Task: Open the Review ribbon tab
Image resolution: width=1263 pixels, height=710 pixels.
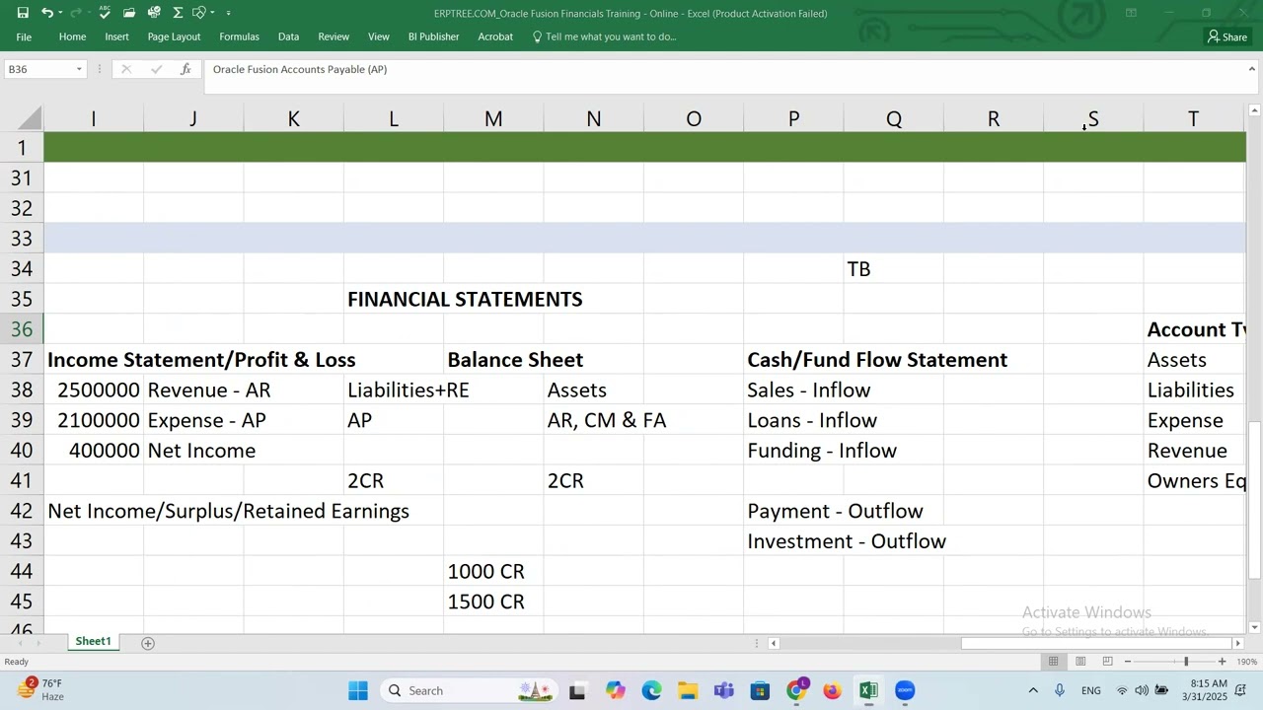Action: click(x=334, y=36)
